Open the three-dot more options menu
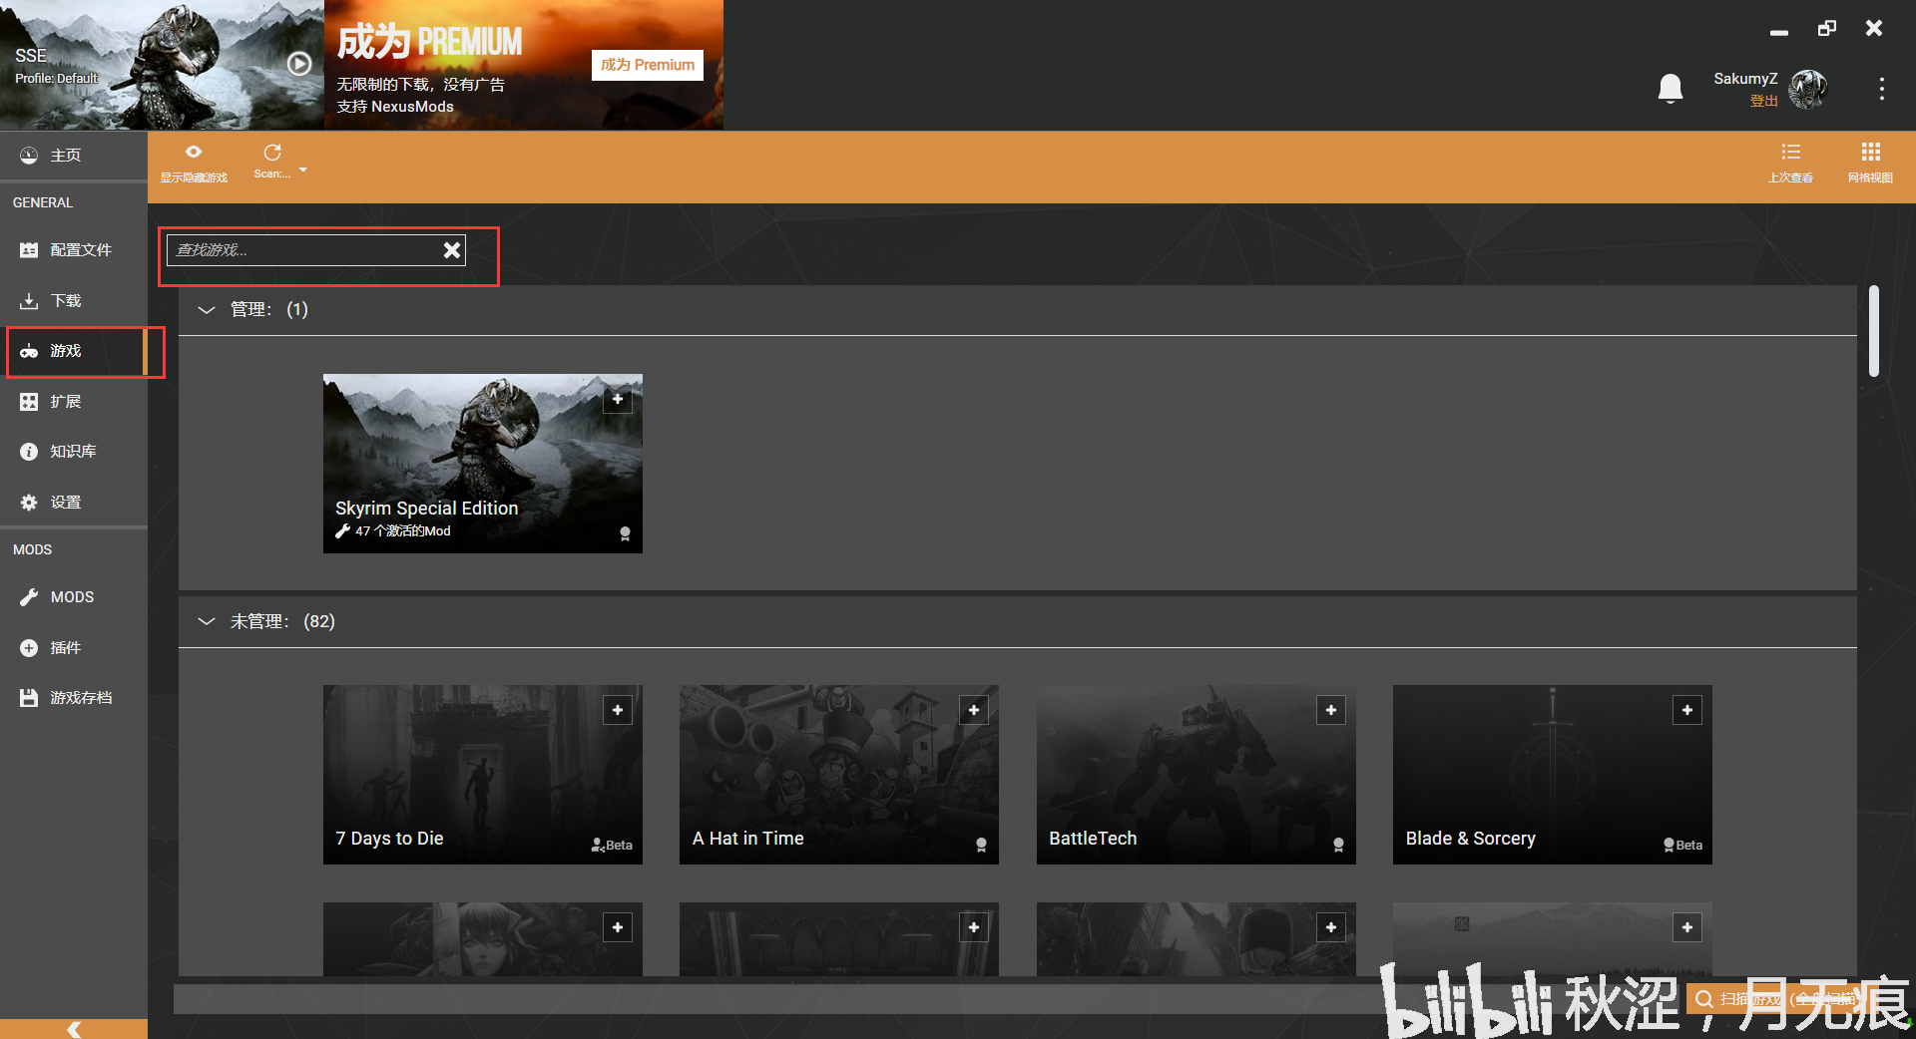Screen dimensions: 1916x1039 click(x=1882, y=89)
